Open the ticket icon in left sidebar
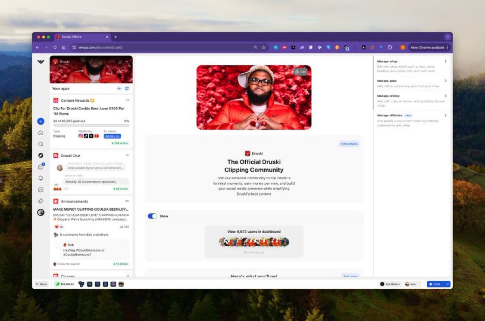This screenshot has height=321, width=485. 41,201
